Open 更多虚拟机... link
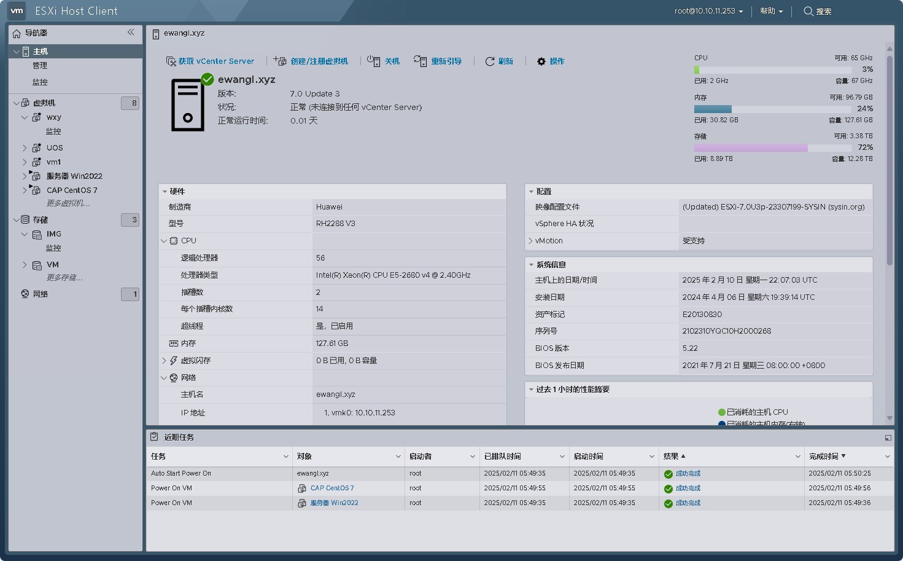903x561 pixels. tap(68, 203)
